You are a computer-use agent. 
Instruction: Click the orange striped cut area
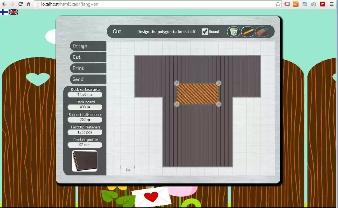tap(198, 94)
